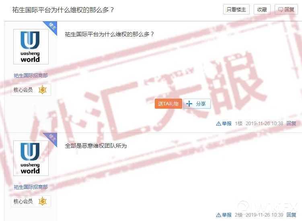Image resolution: width=302 pixels, height=221 pixels.
Task: Click the 楼主 corner ribbon on second post
Action: [x=51, y=138]
